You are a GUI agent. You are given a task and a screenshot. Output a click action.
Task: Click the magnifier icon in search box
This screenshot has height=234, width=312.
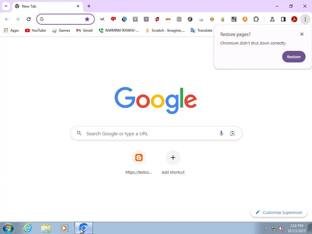(79, 133)
